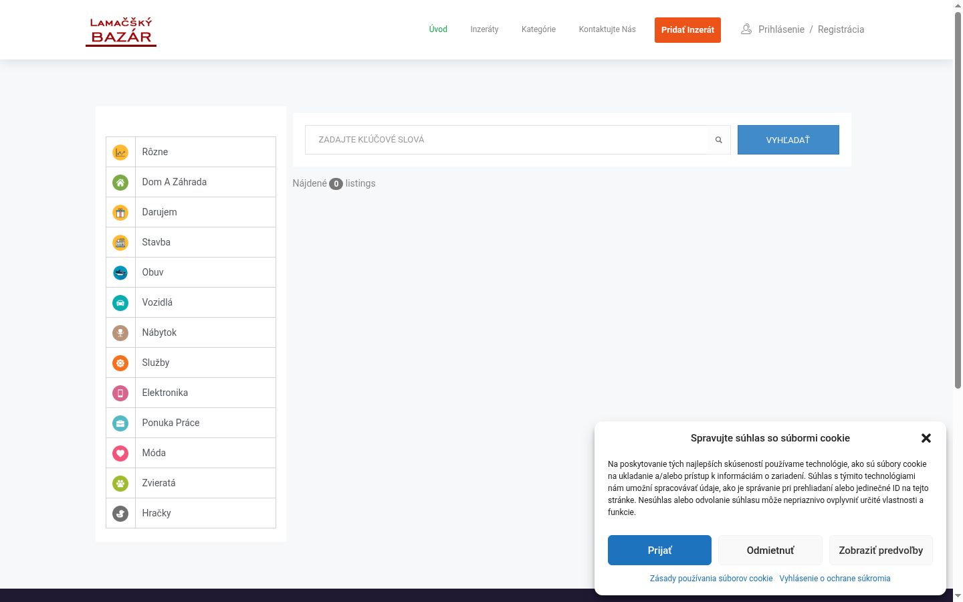Open the Kontaktujte Nás menu item
963x602 pixels.
(x=607, y=29)
